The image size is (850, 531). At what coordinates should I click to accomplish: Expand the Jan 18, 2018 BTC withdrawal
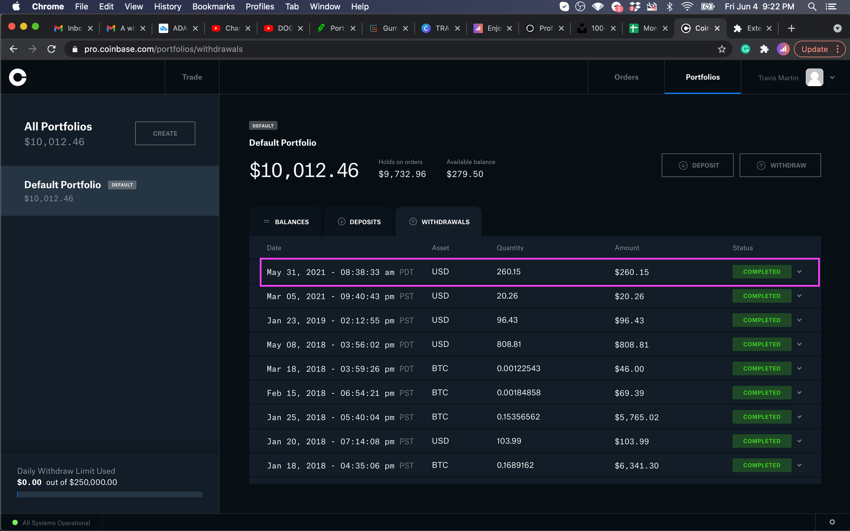coord(799,466)
